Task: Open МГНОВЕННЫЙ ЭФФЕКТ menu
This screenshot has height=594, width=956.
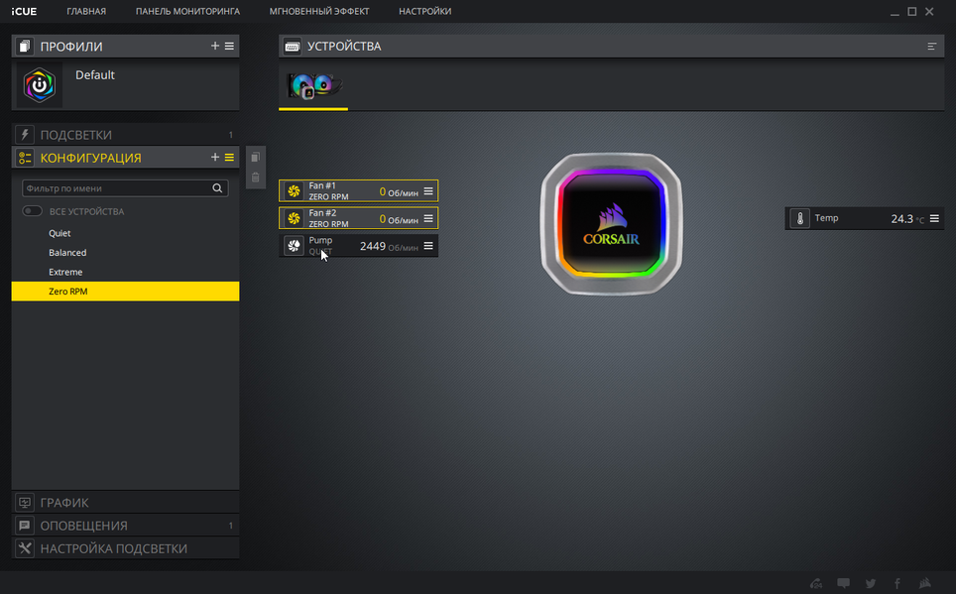Action: point(319,12)
